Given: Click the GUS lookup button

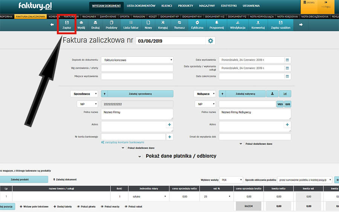Looking at the screenshot, I should 288,104.
